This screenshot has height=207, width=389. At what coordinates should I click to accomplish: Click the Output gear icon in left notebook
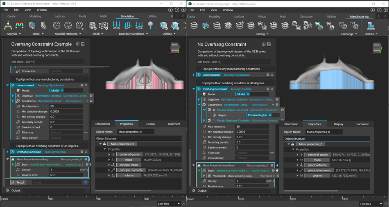coord(7,191)
